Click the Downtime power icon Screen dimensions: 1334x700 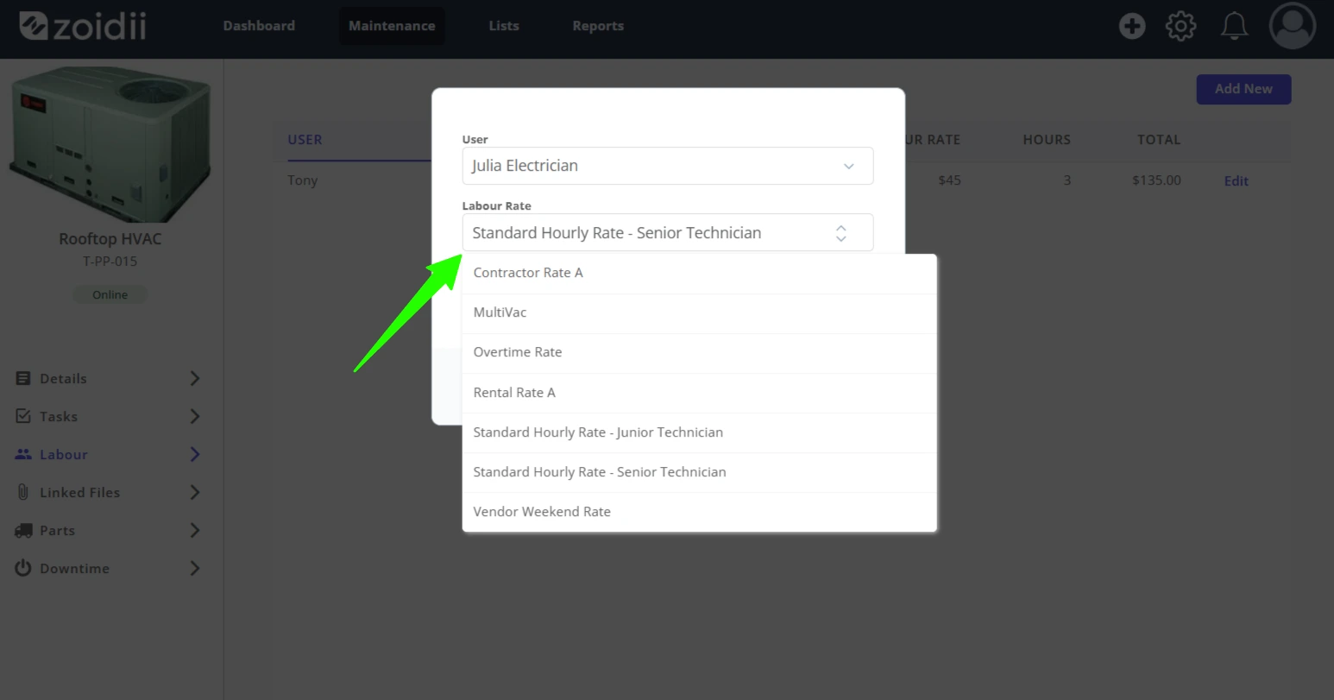pyautogui.click(x=23, y=568)
